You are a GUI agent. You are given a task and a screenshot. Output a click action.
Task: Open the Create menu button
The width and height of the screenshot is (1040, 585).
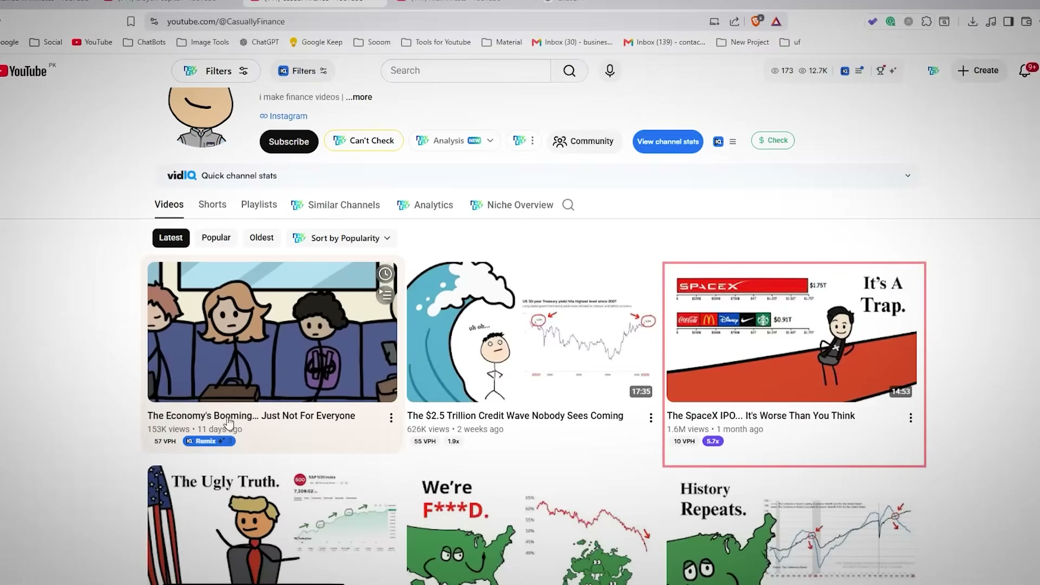coord(978,71)
